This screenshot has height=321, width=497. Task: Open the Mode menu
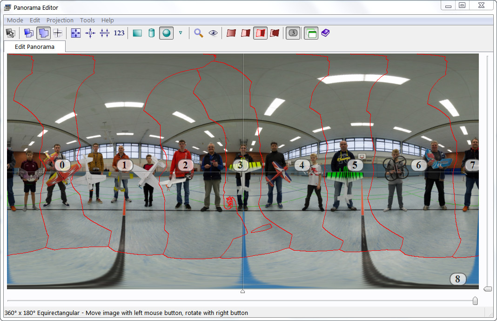click(15, 20)
